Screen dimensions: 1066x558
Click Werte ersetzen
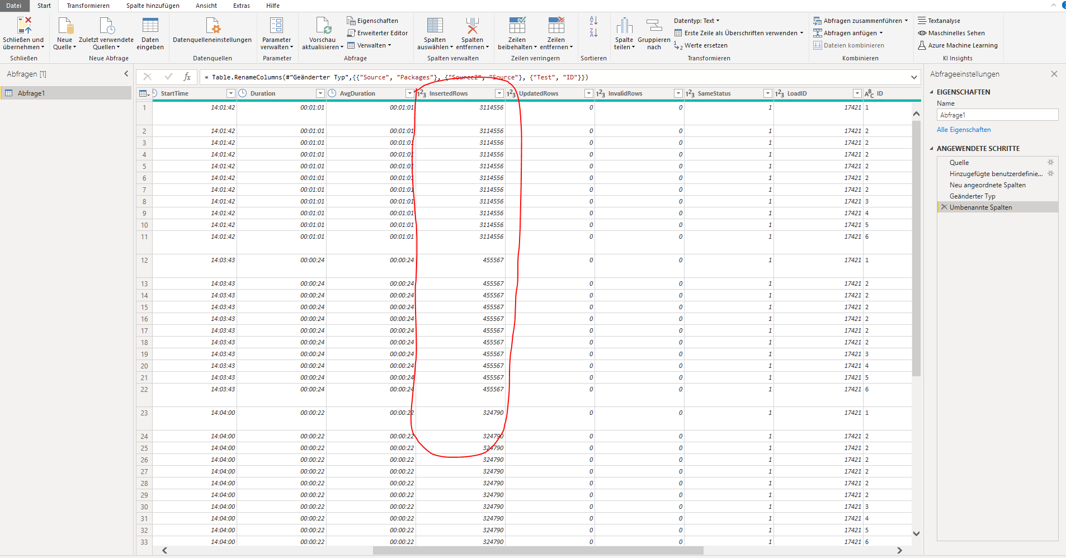tap(701, 45)
